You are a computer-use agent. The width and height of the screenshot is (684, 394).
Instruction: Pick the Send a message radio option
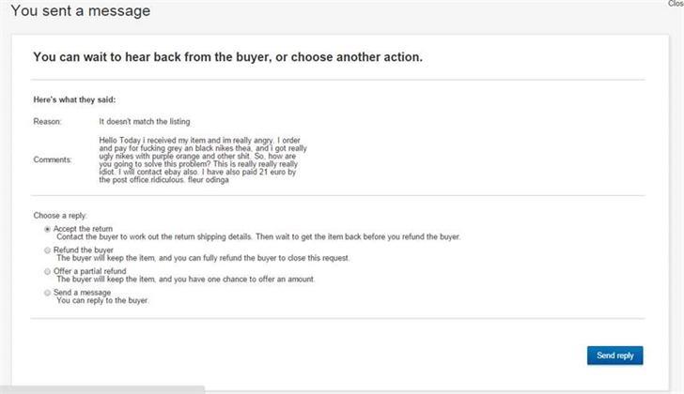point(48,293)
